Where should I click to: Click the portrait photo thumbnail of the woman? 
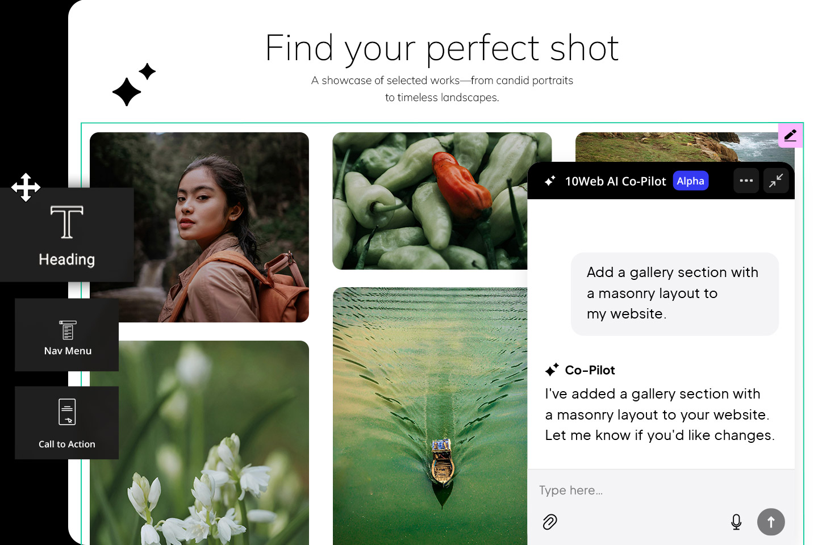[x=199, y=227]
